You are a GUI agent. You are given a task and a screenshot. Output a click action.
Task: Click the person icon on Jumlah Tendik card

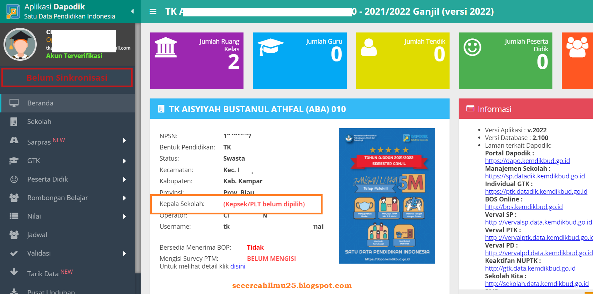coord(369,47)
